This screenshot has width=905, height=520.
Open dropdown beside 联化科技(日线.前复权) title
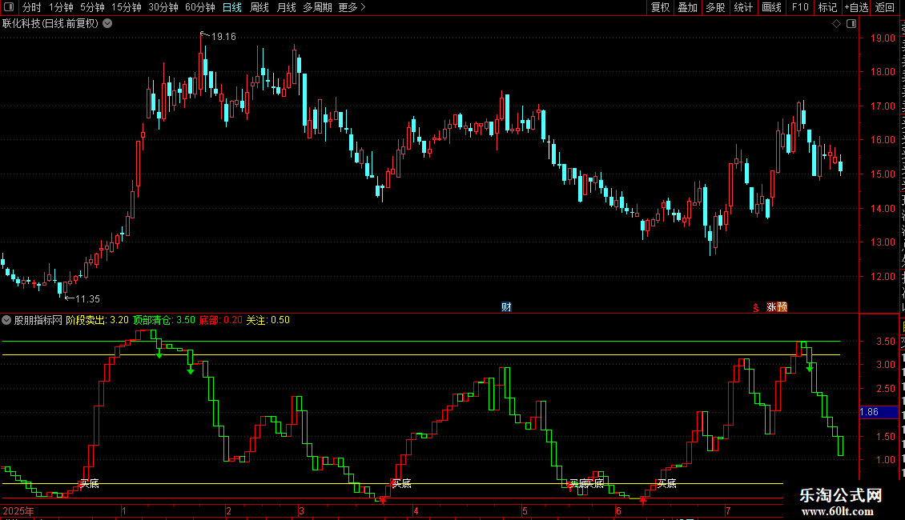(x=107, y=24)
